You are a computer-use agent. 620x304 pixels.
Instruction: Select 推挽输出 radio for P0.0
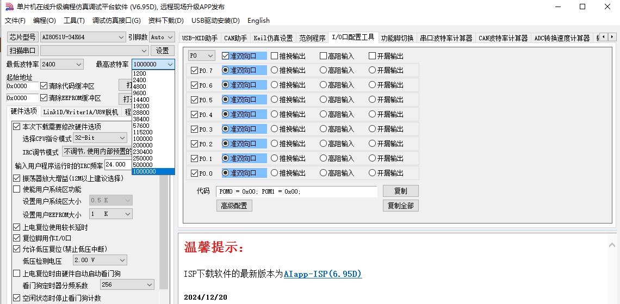coord(275,173)
